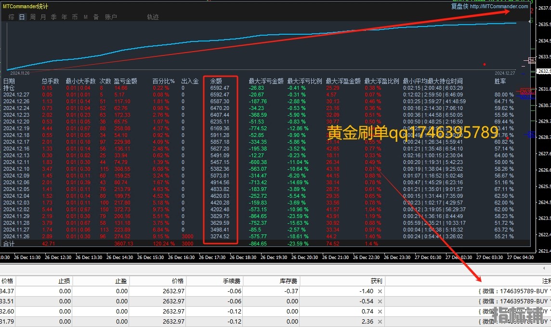551x327 pixels.
Task: Close the order with profit -1.40
Action: click(380, 291)
